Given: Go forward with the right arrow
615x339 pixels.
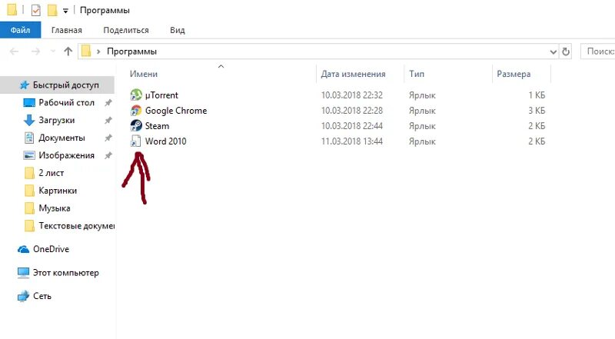Looking at the screenshot, I should 35,52.
